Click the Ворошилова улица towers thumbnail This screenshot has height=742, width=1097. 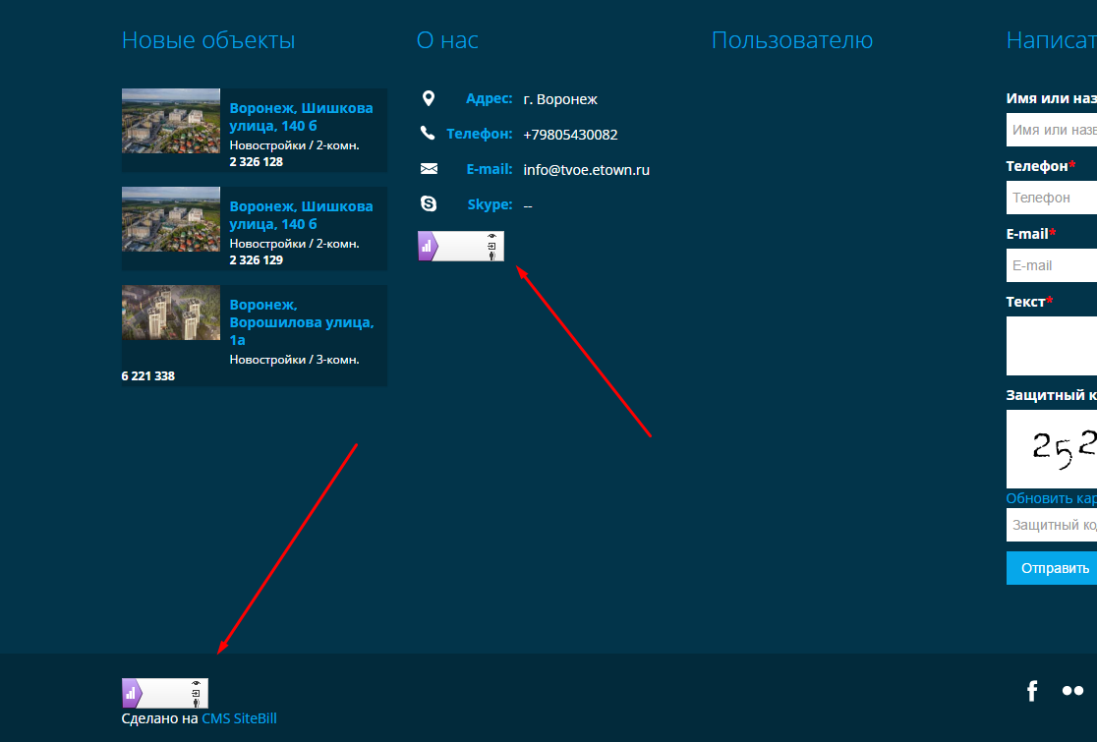(x=171, y=313)
